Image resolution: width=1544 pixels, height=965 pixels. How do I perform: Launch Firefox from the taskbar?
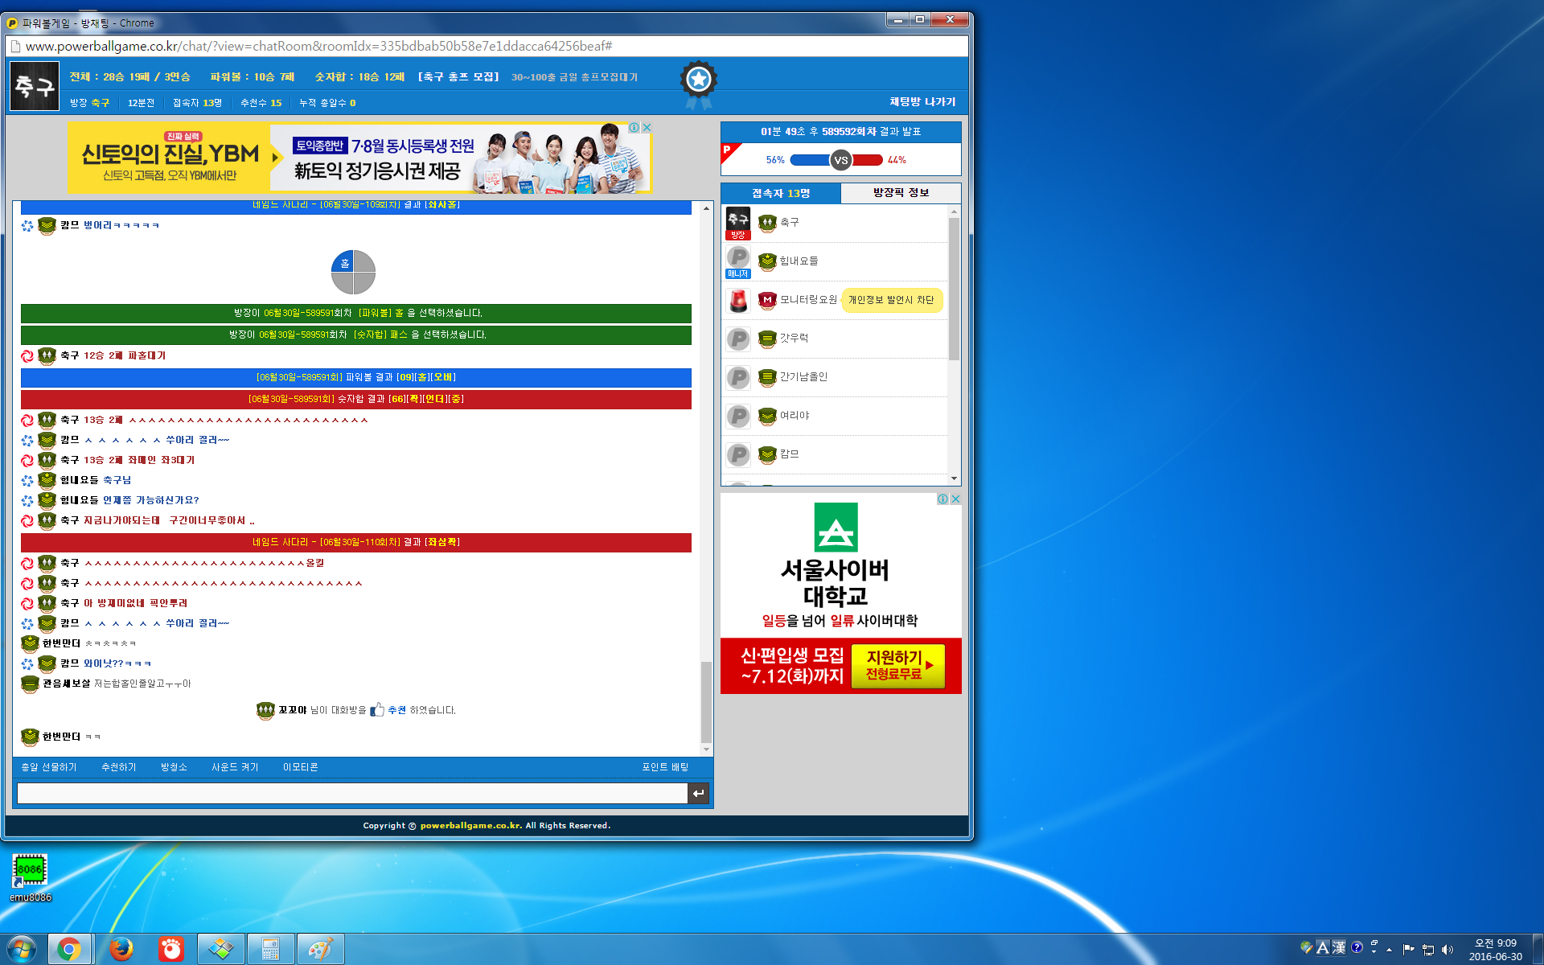point(121,950)
